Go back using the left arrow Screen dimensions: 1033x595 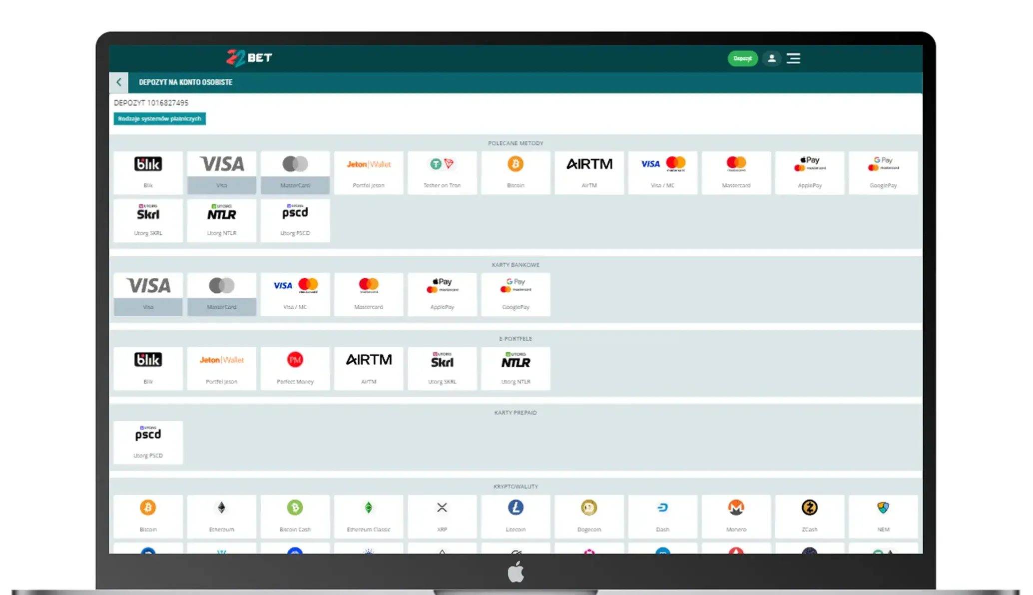(119, 82)
